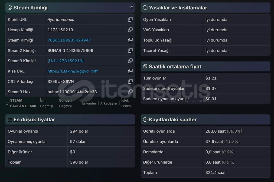Open İsim Geçmişi Steam link
This screenshot has width=274, height=182.
[x=46, y=103]
